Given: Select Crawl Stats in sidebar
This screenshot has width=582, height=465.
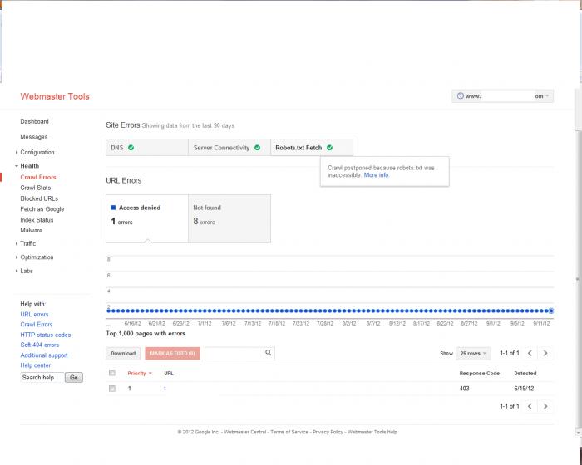Looking at the screenshot, I should pos(36,188).
